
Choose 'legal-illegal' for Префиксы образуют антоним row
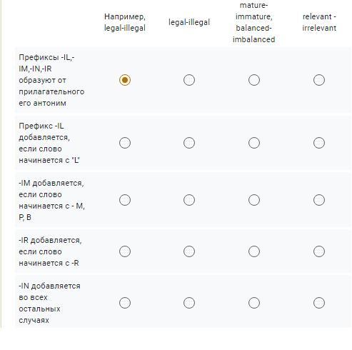click(189, 80)
